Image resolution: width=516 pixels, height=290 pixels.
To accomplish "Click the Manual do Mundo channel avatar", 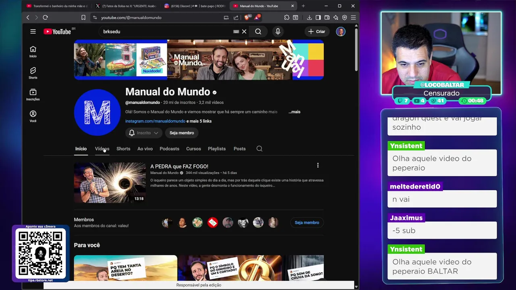I will coord(97,112).
